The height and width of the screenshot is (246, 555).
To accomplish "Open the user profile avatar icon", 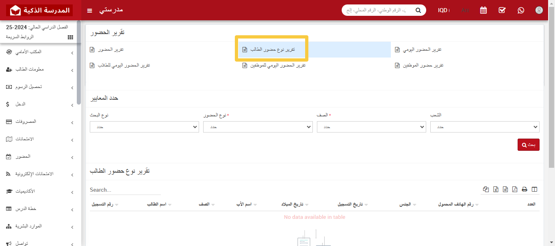I will (x=539, y=10).
